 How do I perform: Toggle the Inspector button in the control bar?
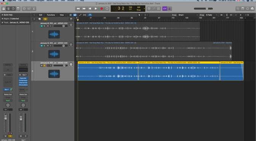tap(8, 9)
